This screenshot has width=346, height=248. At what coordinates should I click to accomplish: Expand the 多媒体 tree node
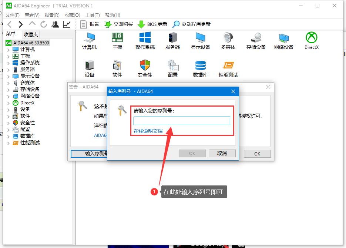tap(9, 83)
